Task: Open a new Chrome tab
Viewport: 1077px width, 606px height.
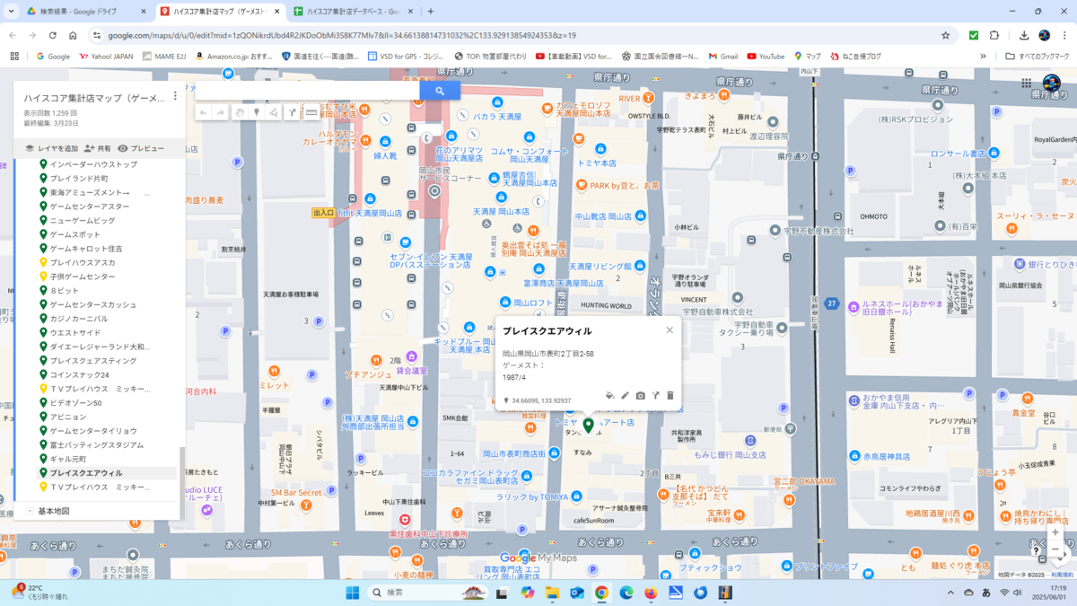Action: tap(431, 12)
